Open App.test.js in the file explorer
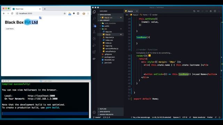 [110, 37]
